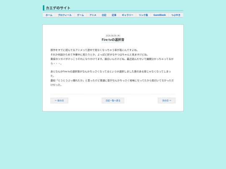Click the date 2026.08.06 (木)
Image resolution: width=226 pixels, height=169 pixels.
(x=113, y=35)
